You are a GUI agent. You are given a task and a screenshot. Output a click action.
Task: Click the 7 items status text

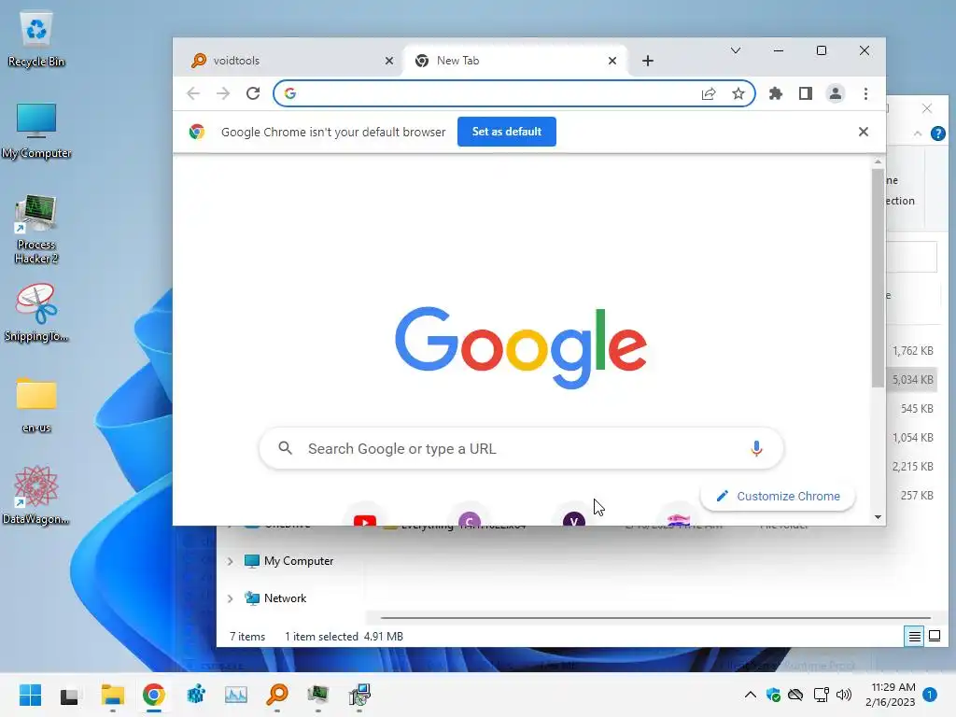(247, 637)
